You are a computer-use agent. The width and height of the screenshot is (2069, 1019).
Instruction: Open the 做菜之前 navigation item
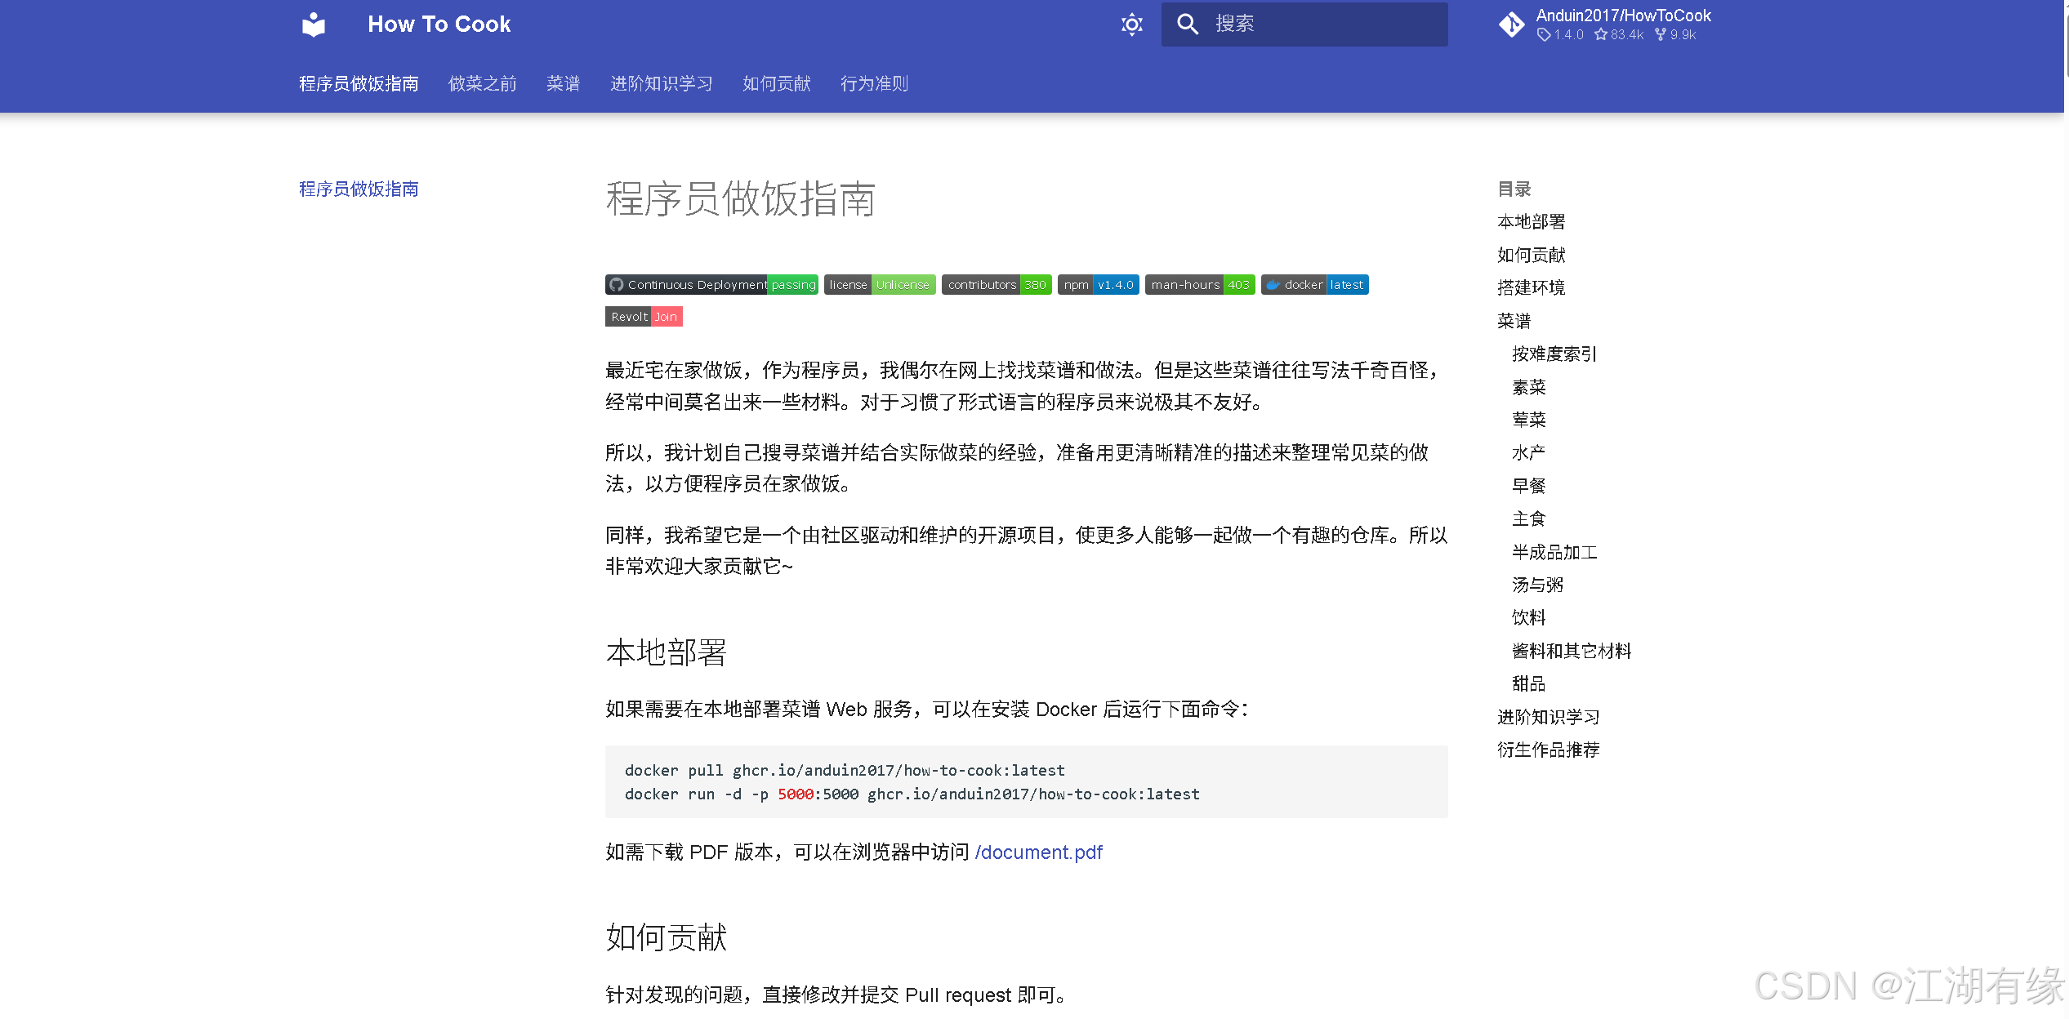482,83
